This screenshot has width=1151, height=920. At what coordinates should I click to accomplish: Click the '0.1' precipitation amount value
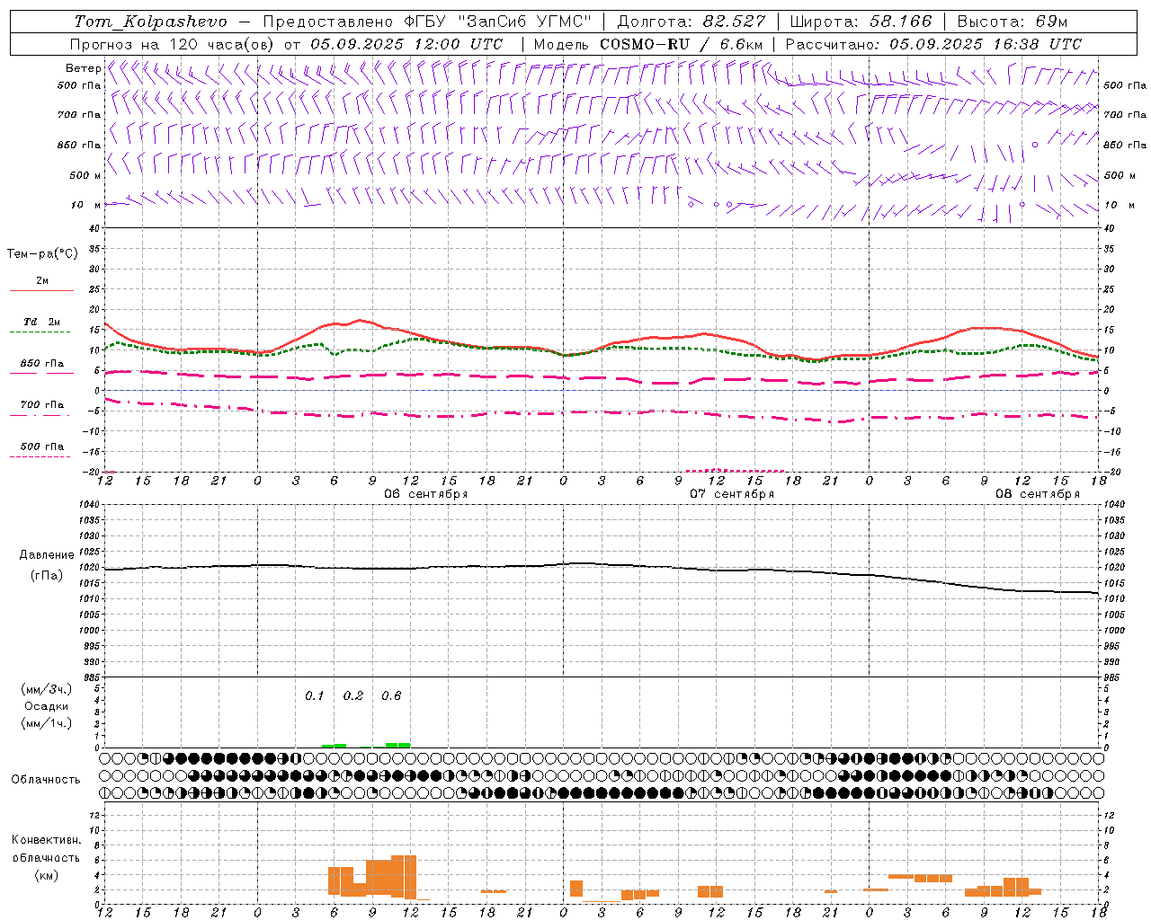314,695
